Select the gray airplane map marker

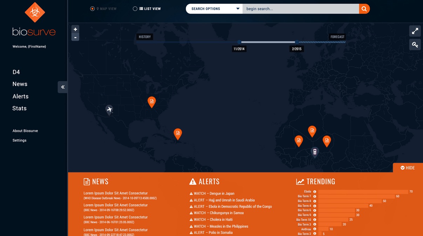point(109,110)
